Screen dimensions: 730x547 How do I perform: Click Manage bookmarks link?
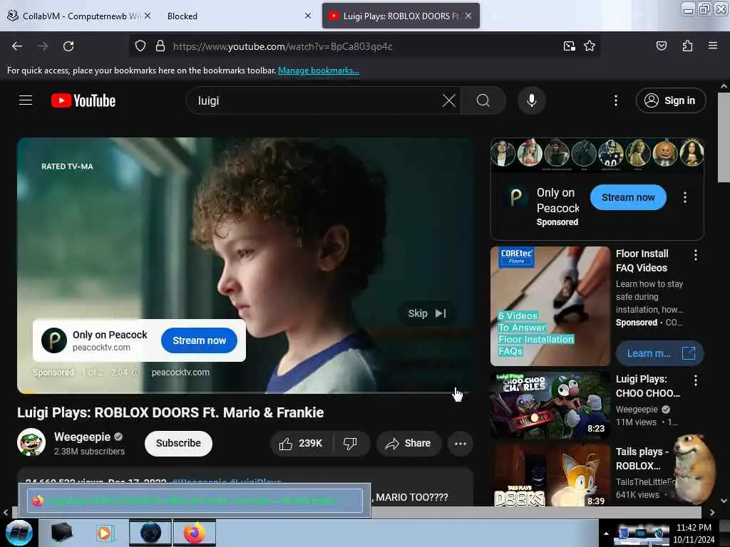click(x=319, y=71)
